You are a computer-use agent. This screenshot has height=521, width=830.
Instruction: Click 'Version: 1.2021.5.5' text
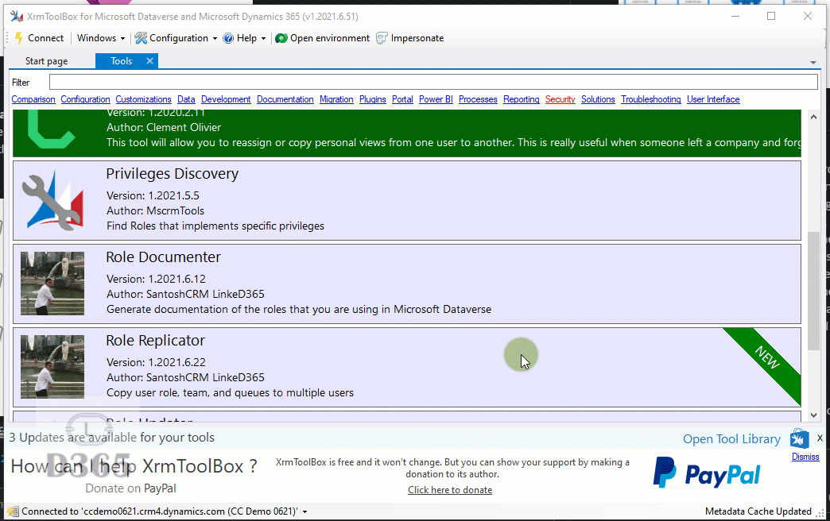[153, 195]
